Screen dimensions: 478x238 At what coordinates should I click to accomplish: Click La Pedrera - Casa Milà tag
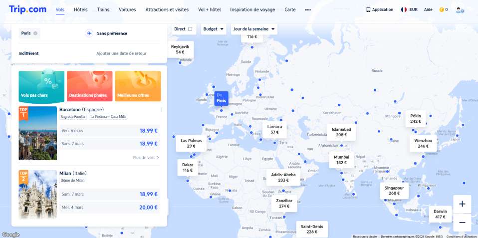(x=108, y=117)
